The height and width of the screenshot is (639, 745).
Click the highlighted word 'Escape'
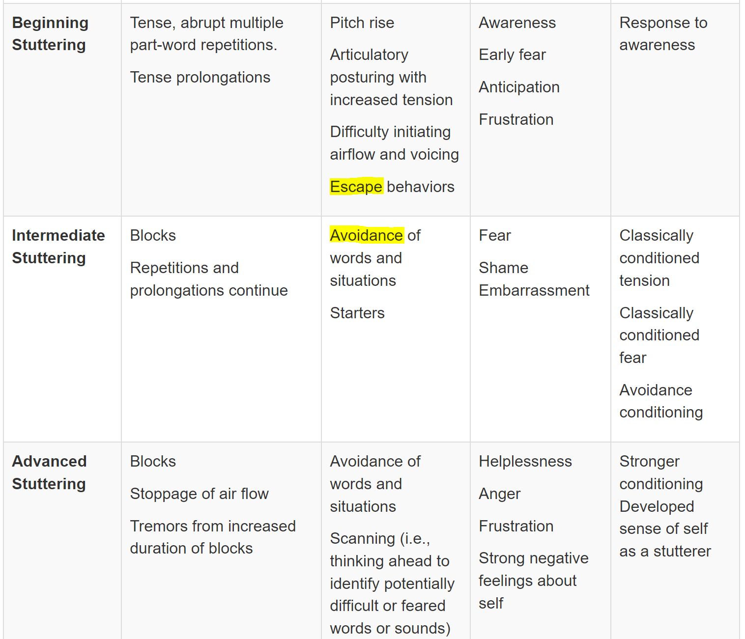tap(356, 187)
